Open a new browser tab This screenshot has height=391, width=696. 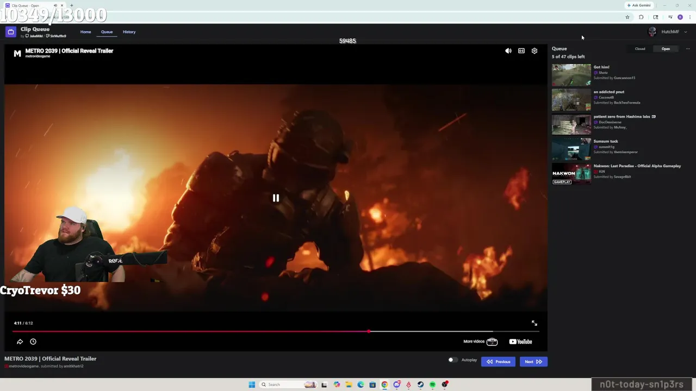coord(71,5)
